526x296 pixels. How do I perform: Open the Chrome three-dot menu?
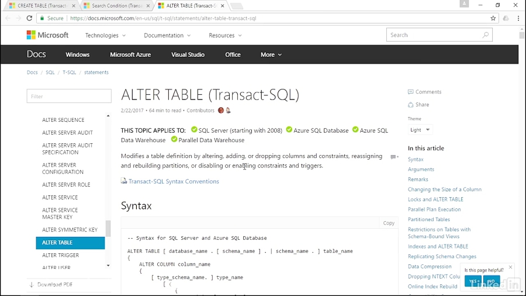pyautogui.click(x=518, y=18)
